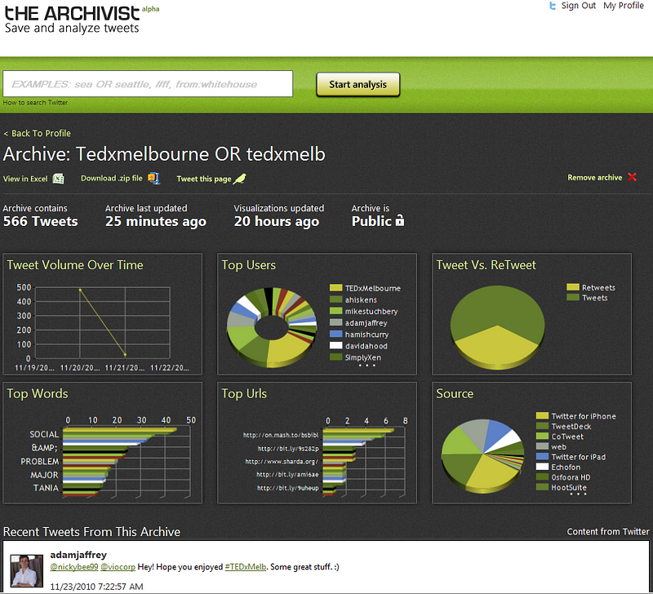
Task: Click the SOCIAL word label in Top Words
Action: tap(44, 434)
